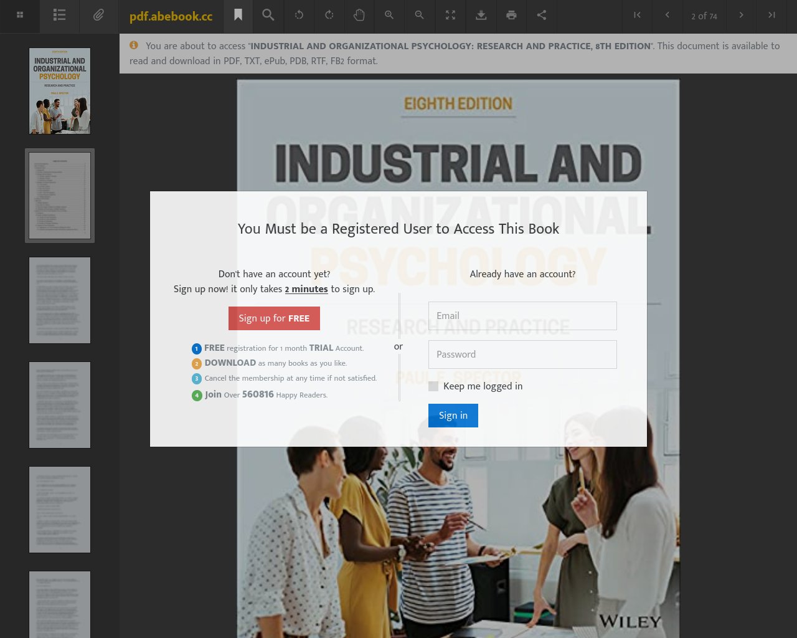Rotate the page clockwise
797x638 pixels.
pyautogui.click(x=329, y=15)
